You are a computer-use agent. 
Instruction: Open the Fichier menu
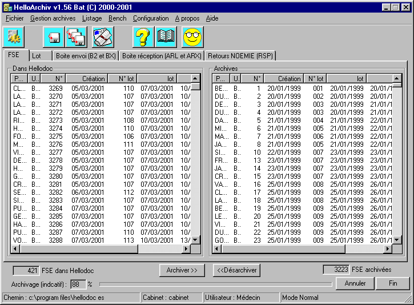click(x=14, y=18)
